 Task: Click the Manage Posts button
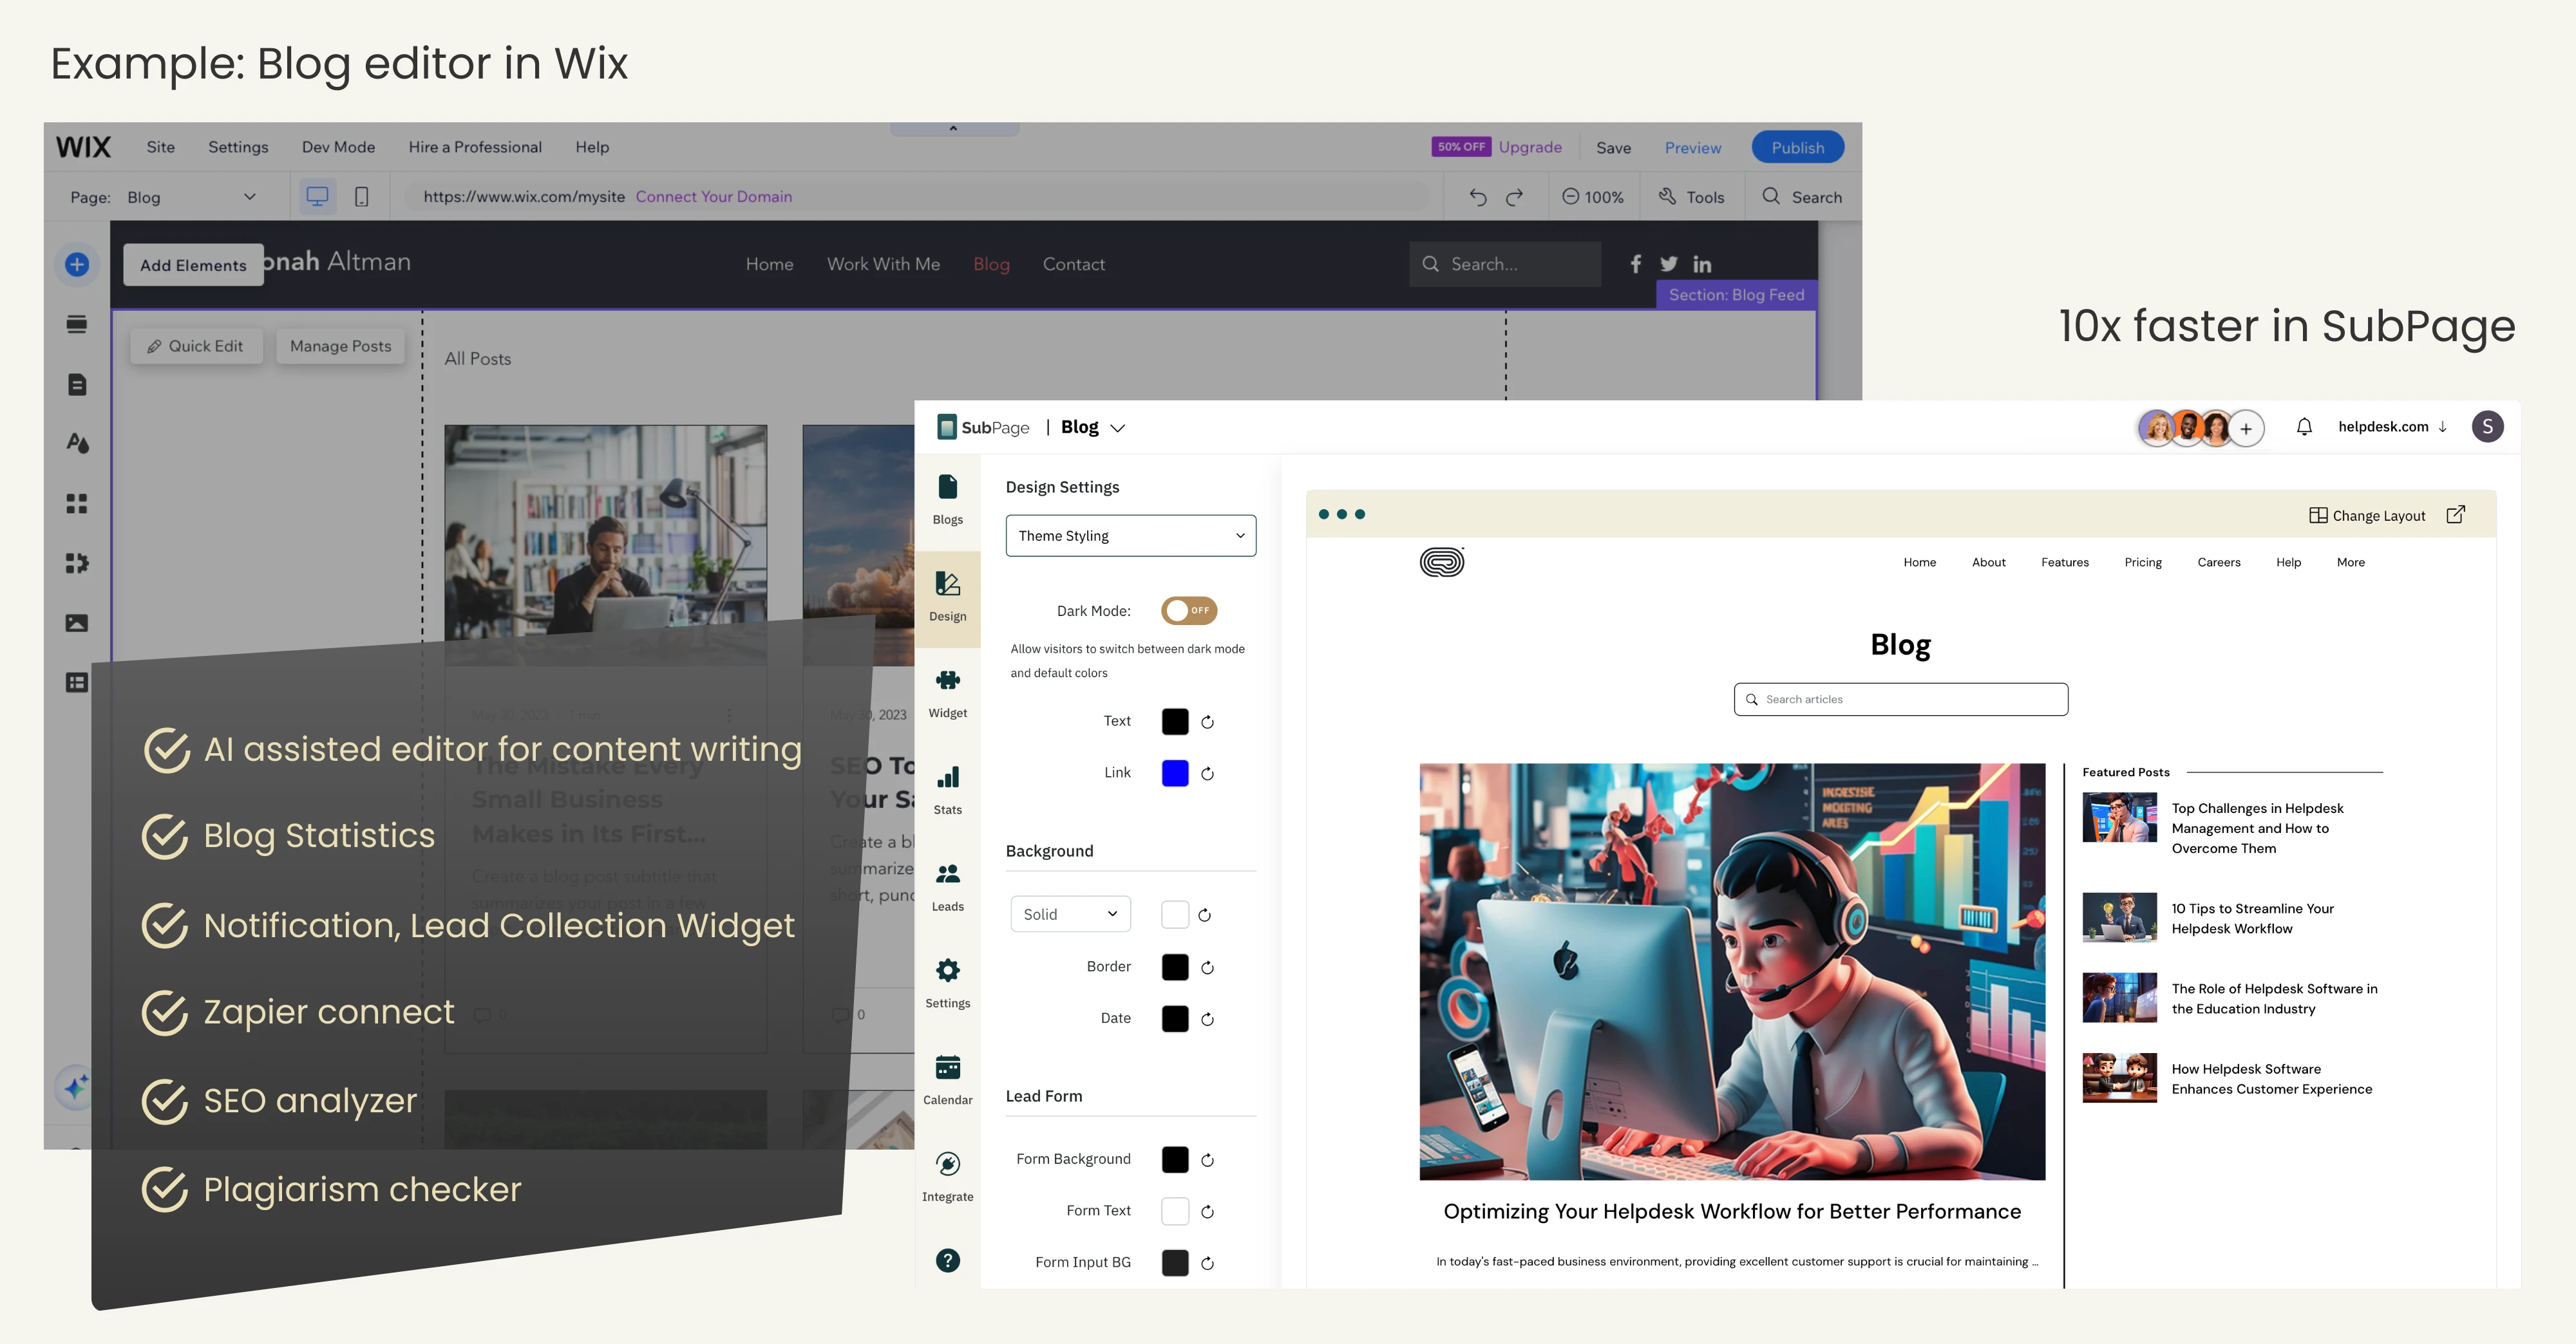pos(340,346)
